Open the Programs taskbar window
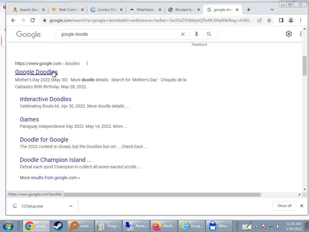Image resolution: width=309 pixels, height=232 pixels. 109,226
